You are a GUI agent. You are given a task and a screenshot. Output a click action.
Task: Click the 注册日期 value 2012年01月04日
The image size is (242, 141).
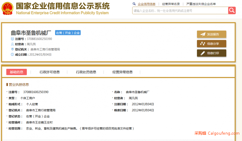pyautogui.click(x=143, y=104)
